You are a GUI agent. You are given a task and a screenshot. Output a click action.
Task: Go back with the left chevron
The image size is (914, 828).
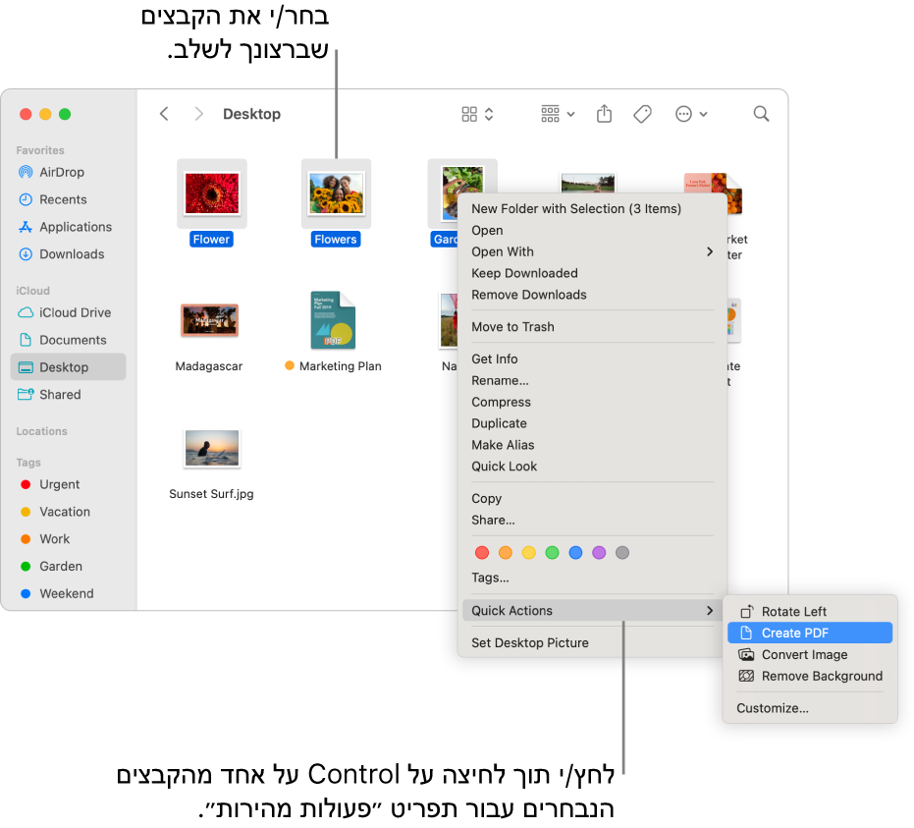click(x=164, y=114)
